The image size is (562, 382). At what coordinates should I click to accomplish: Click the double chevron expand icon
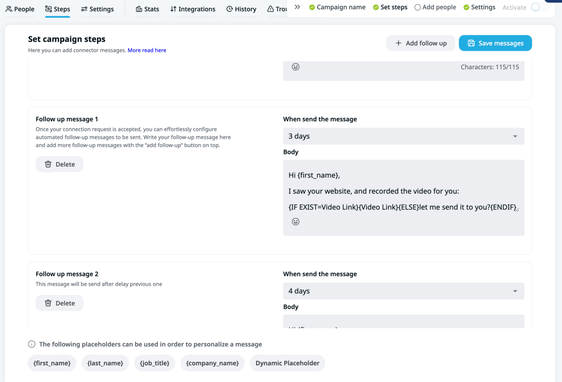[x=298, y=7]
